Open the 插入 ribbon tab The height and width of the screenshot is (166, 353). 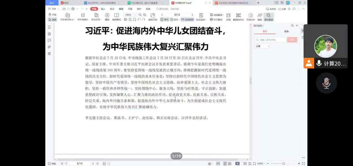(103, 9)
